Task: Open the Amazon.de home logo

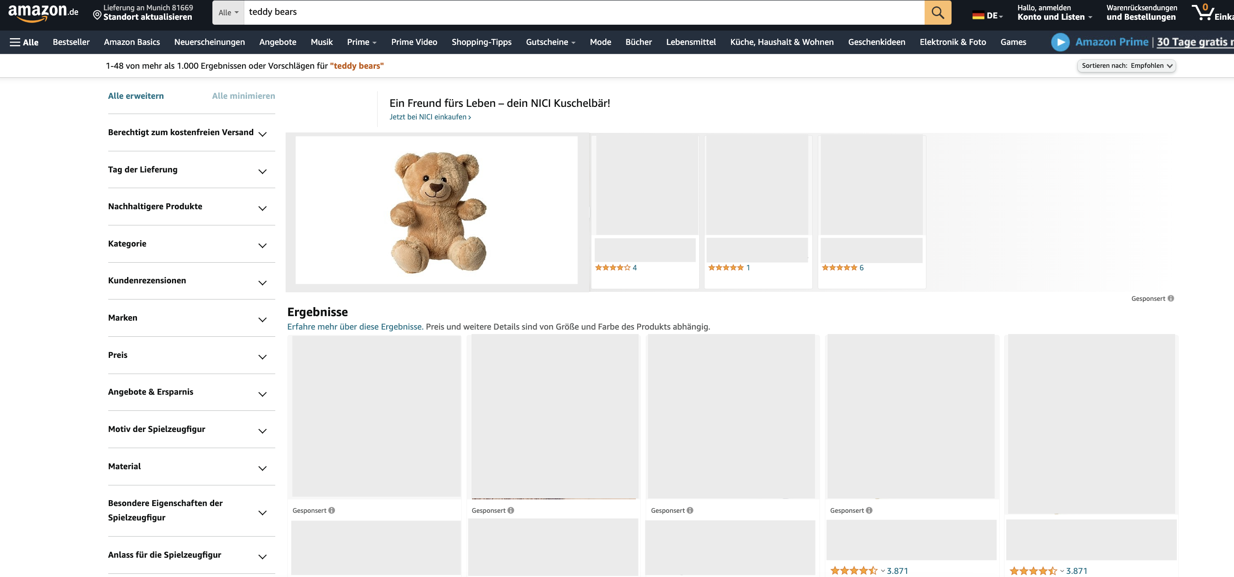Action: (43, 13)
